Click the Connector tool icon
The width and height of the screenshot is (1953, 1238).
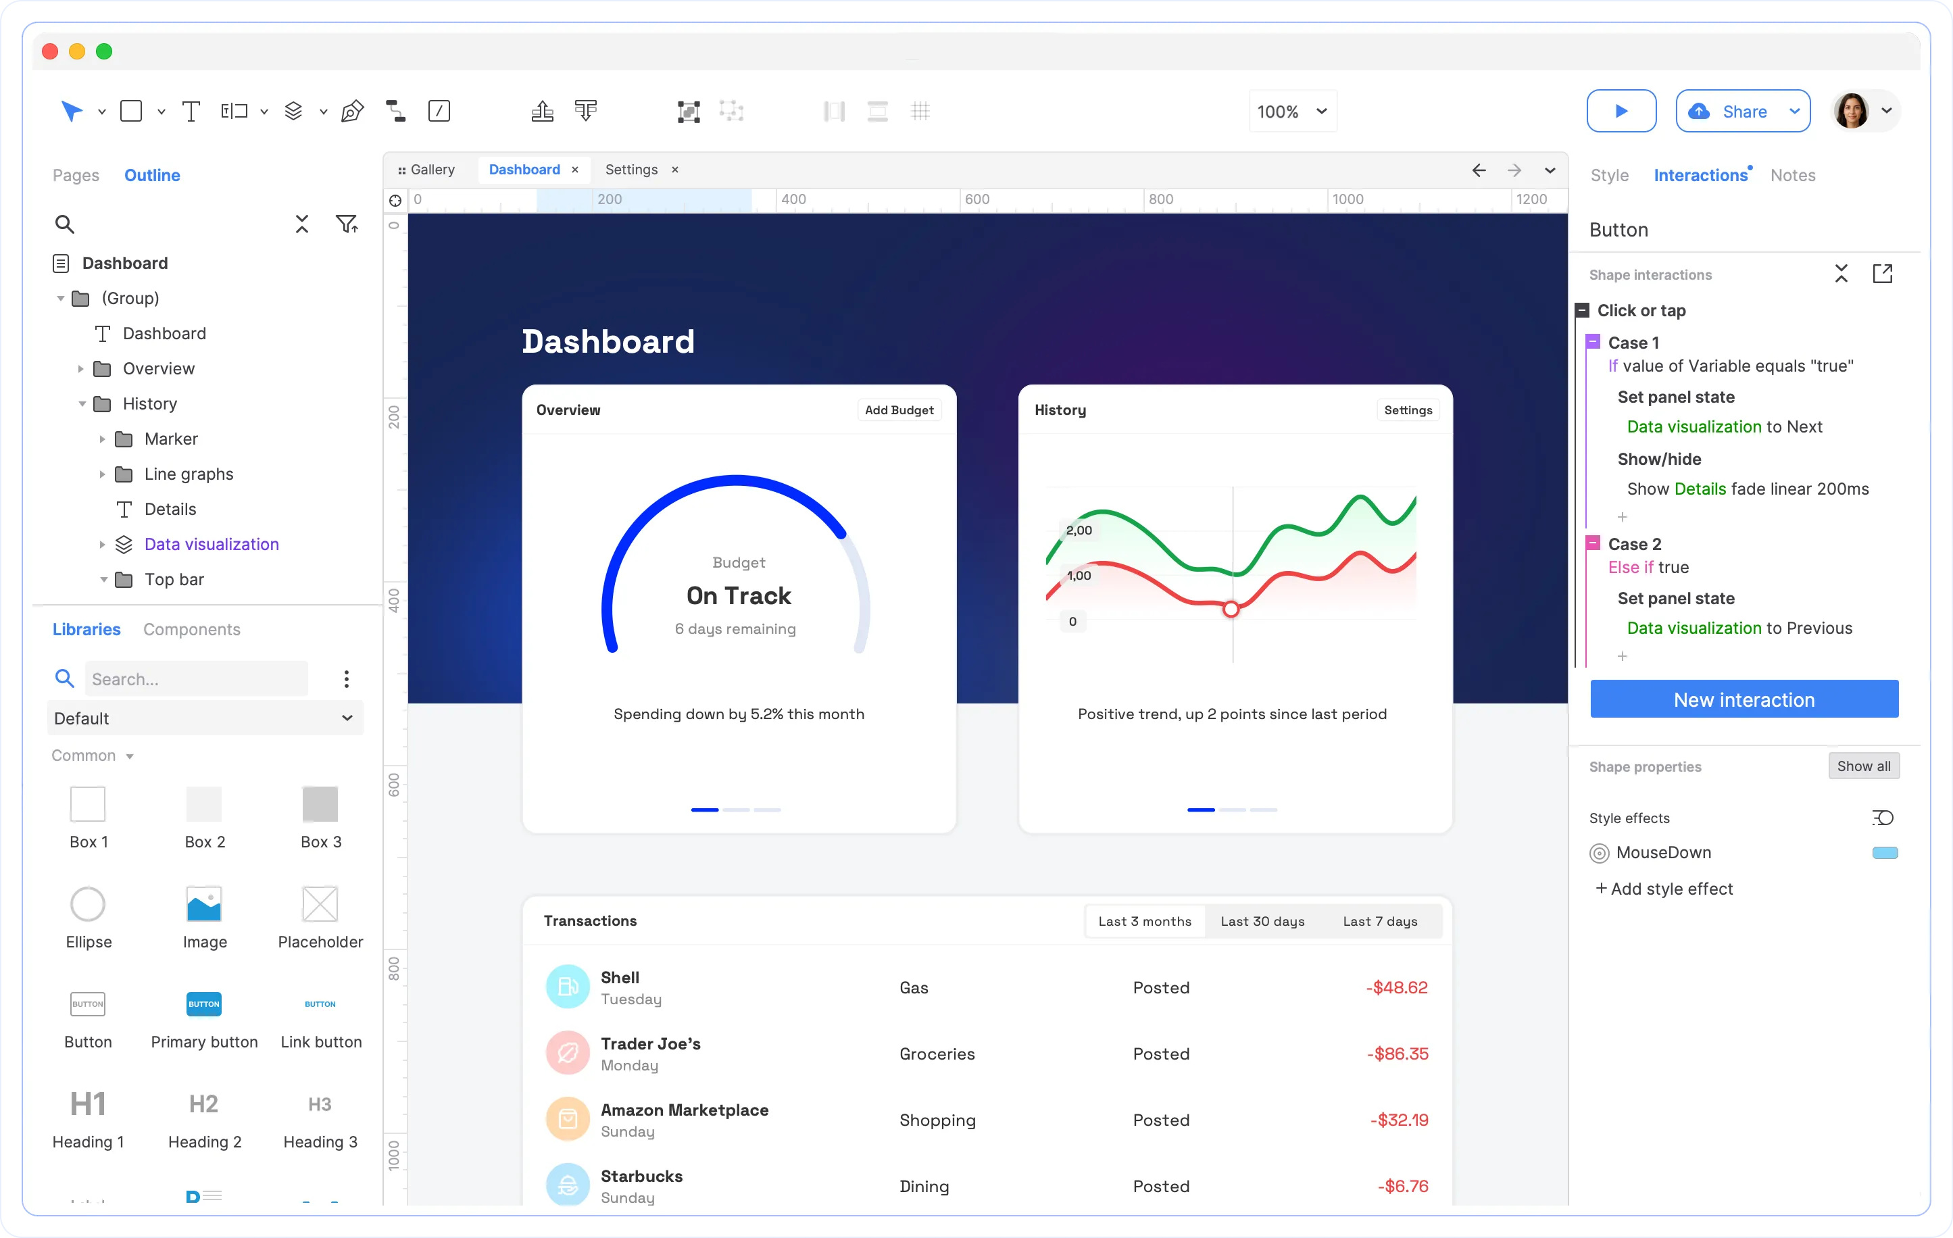tap(395, 111)
